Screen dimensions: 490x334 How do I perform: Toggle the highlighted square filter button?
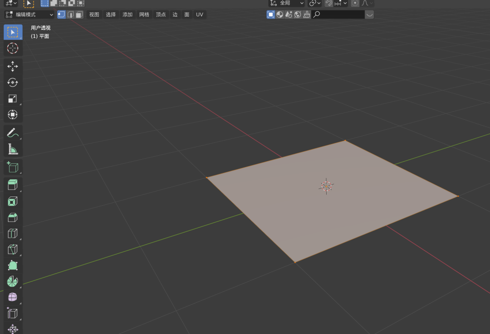270,15
